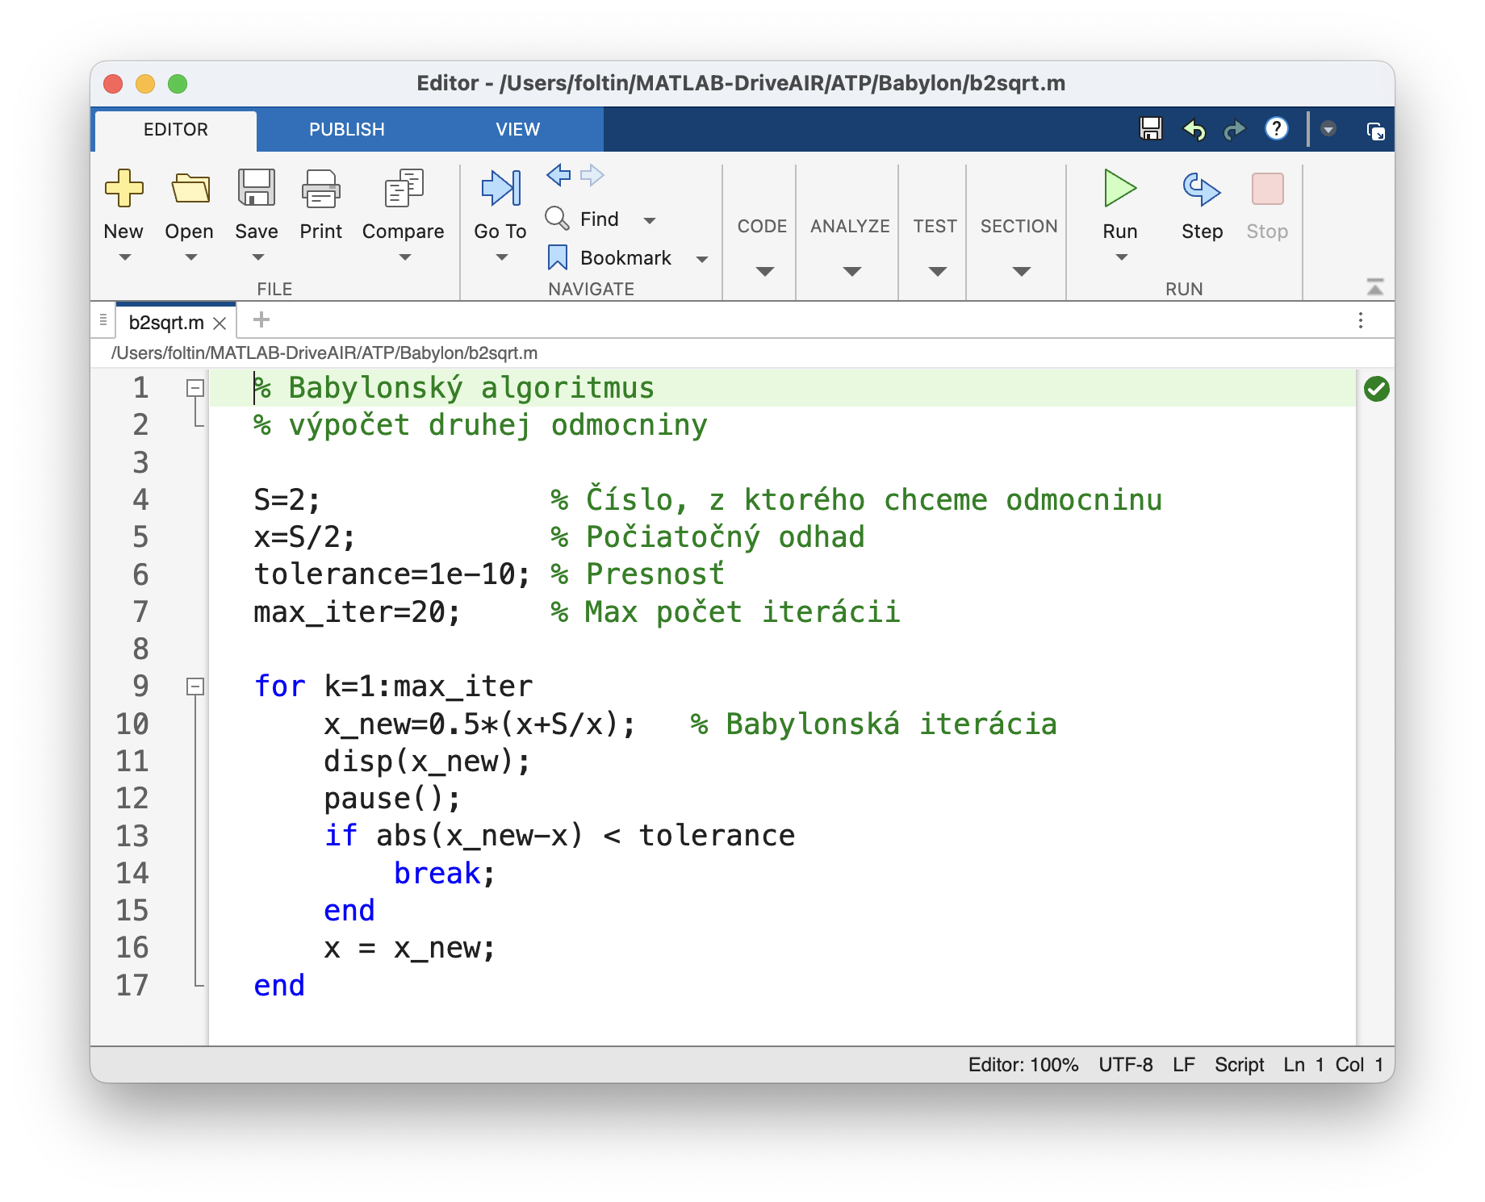Click the Ln 1 Col 1 position indicator
The height and width of the screenshot is (1202, 1485).
[x=1333, y=1065]
